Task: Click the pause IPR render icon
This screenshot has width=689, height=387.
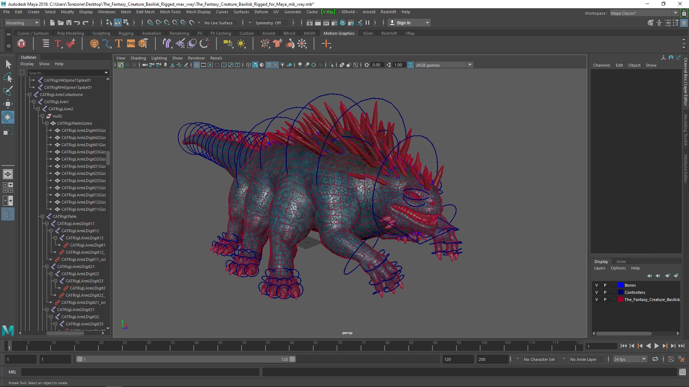Action: click(367, 23)
